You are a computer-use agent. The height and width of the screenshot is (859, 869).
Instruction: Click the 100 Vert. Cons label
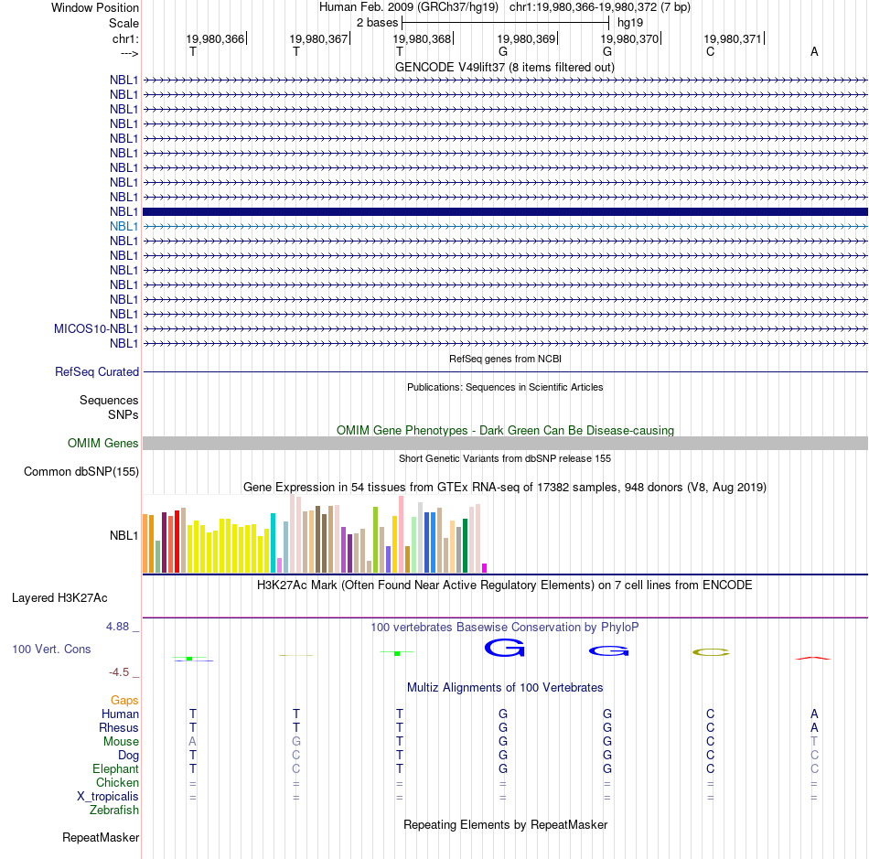pos(51,649)
